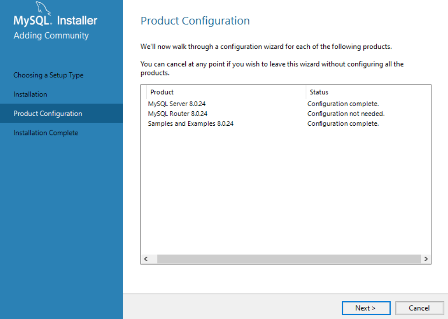
Task: Select the MySQL Router 8.0.24 row
Action: 286,114
